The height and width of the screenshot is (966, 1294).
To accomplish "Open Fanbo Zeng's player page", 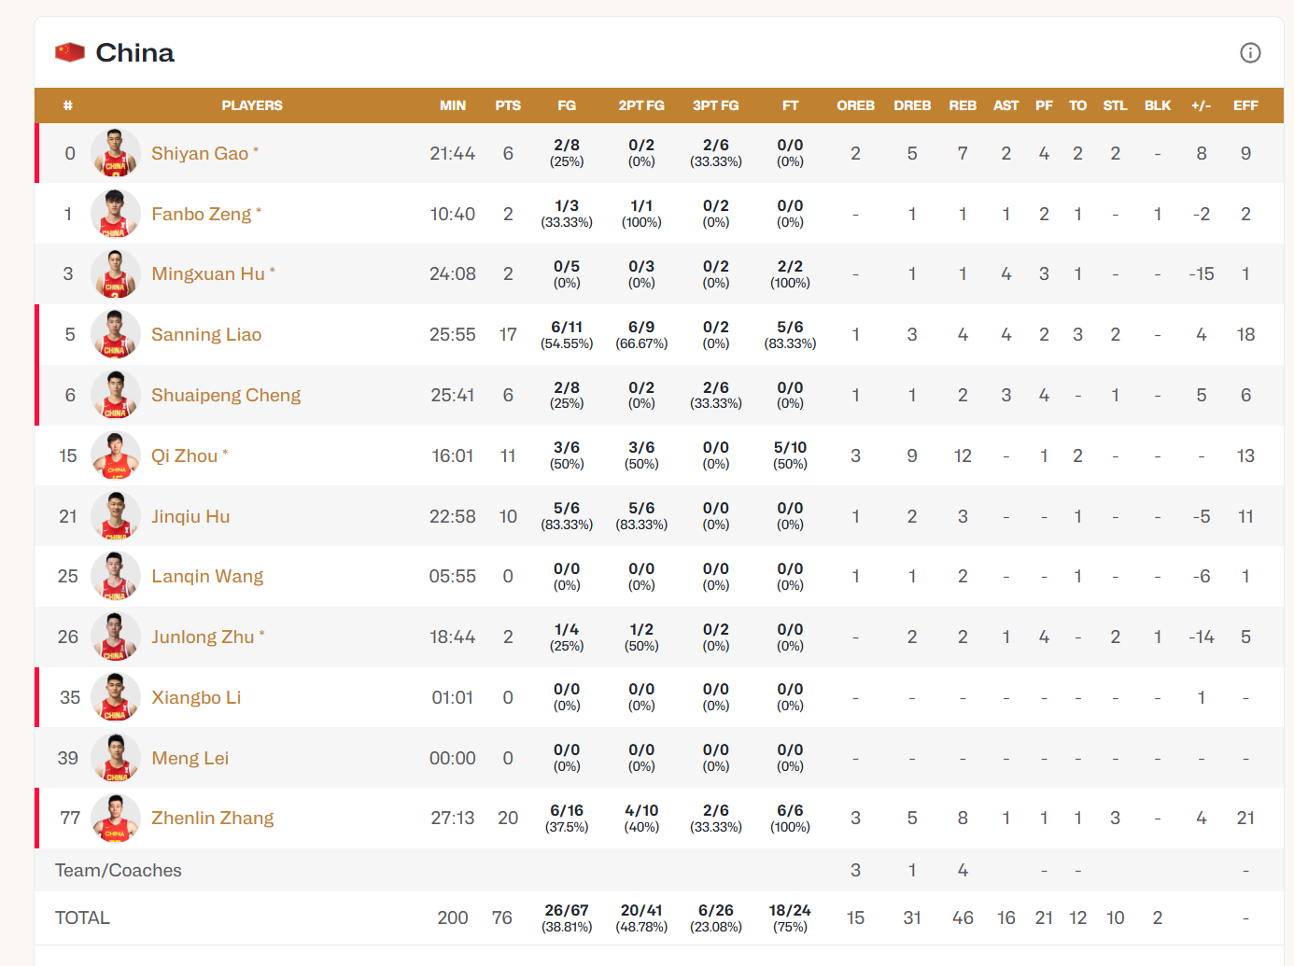I will point(202,214).
